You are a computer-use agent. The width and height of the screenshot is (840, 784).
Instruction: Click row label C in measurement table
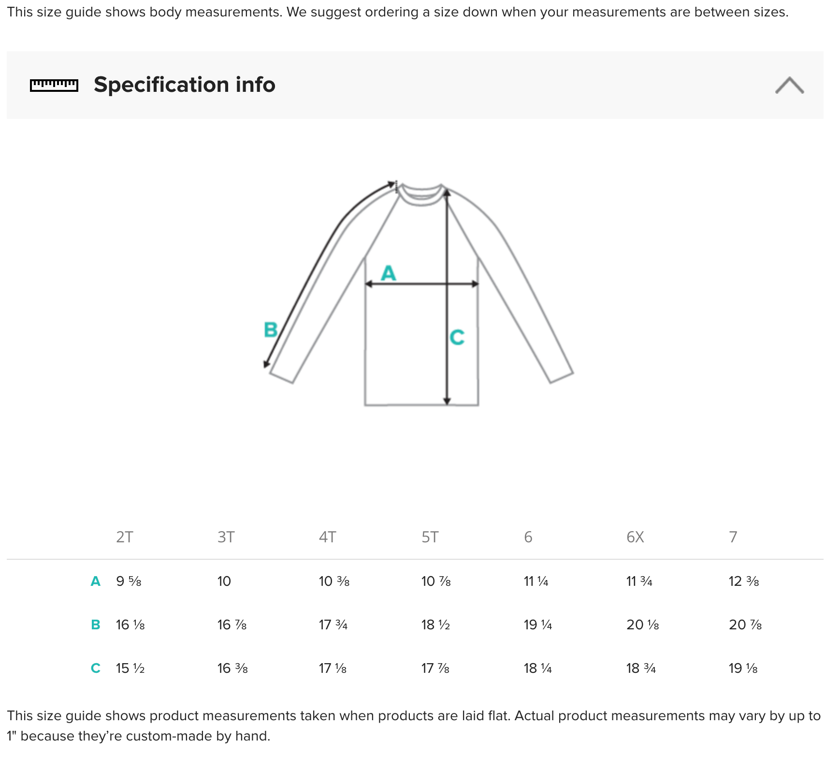click(x=96, y=668)
